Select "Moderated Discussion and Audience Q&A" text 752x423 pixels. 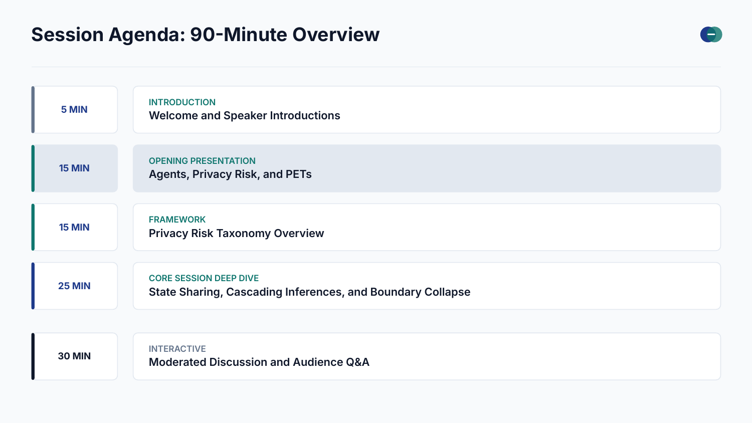pyautogui.click(x=259, y=362)
